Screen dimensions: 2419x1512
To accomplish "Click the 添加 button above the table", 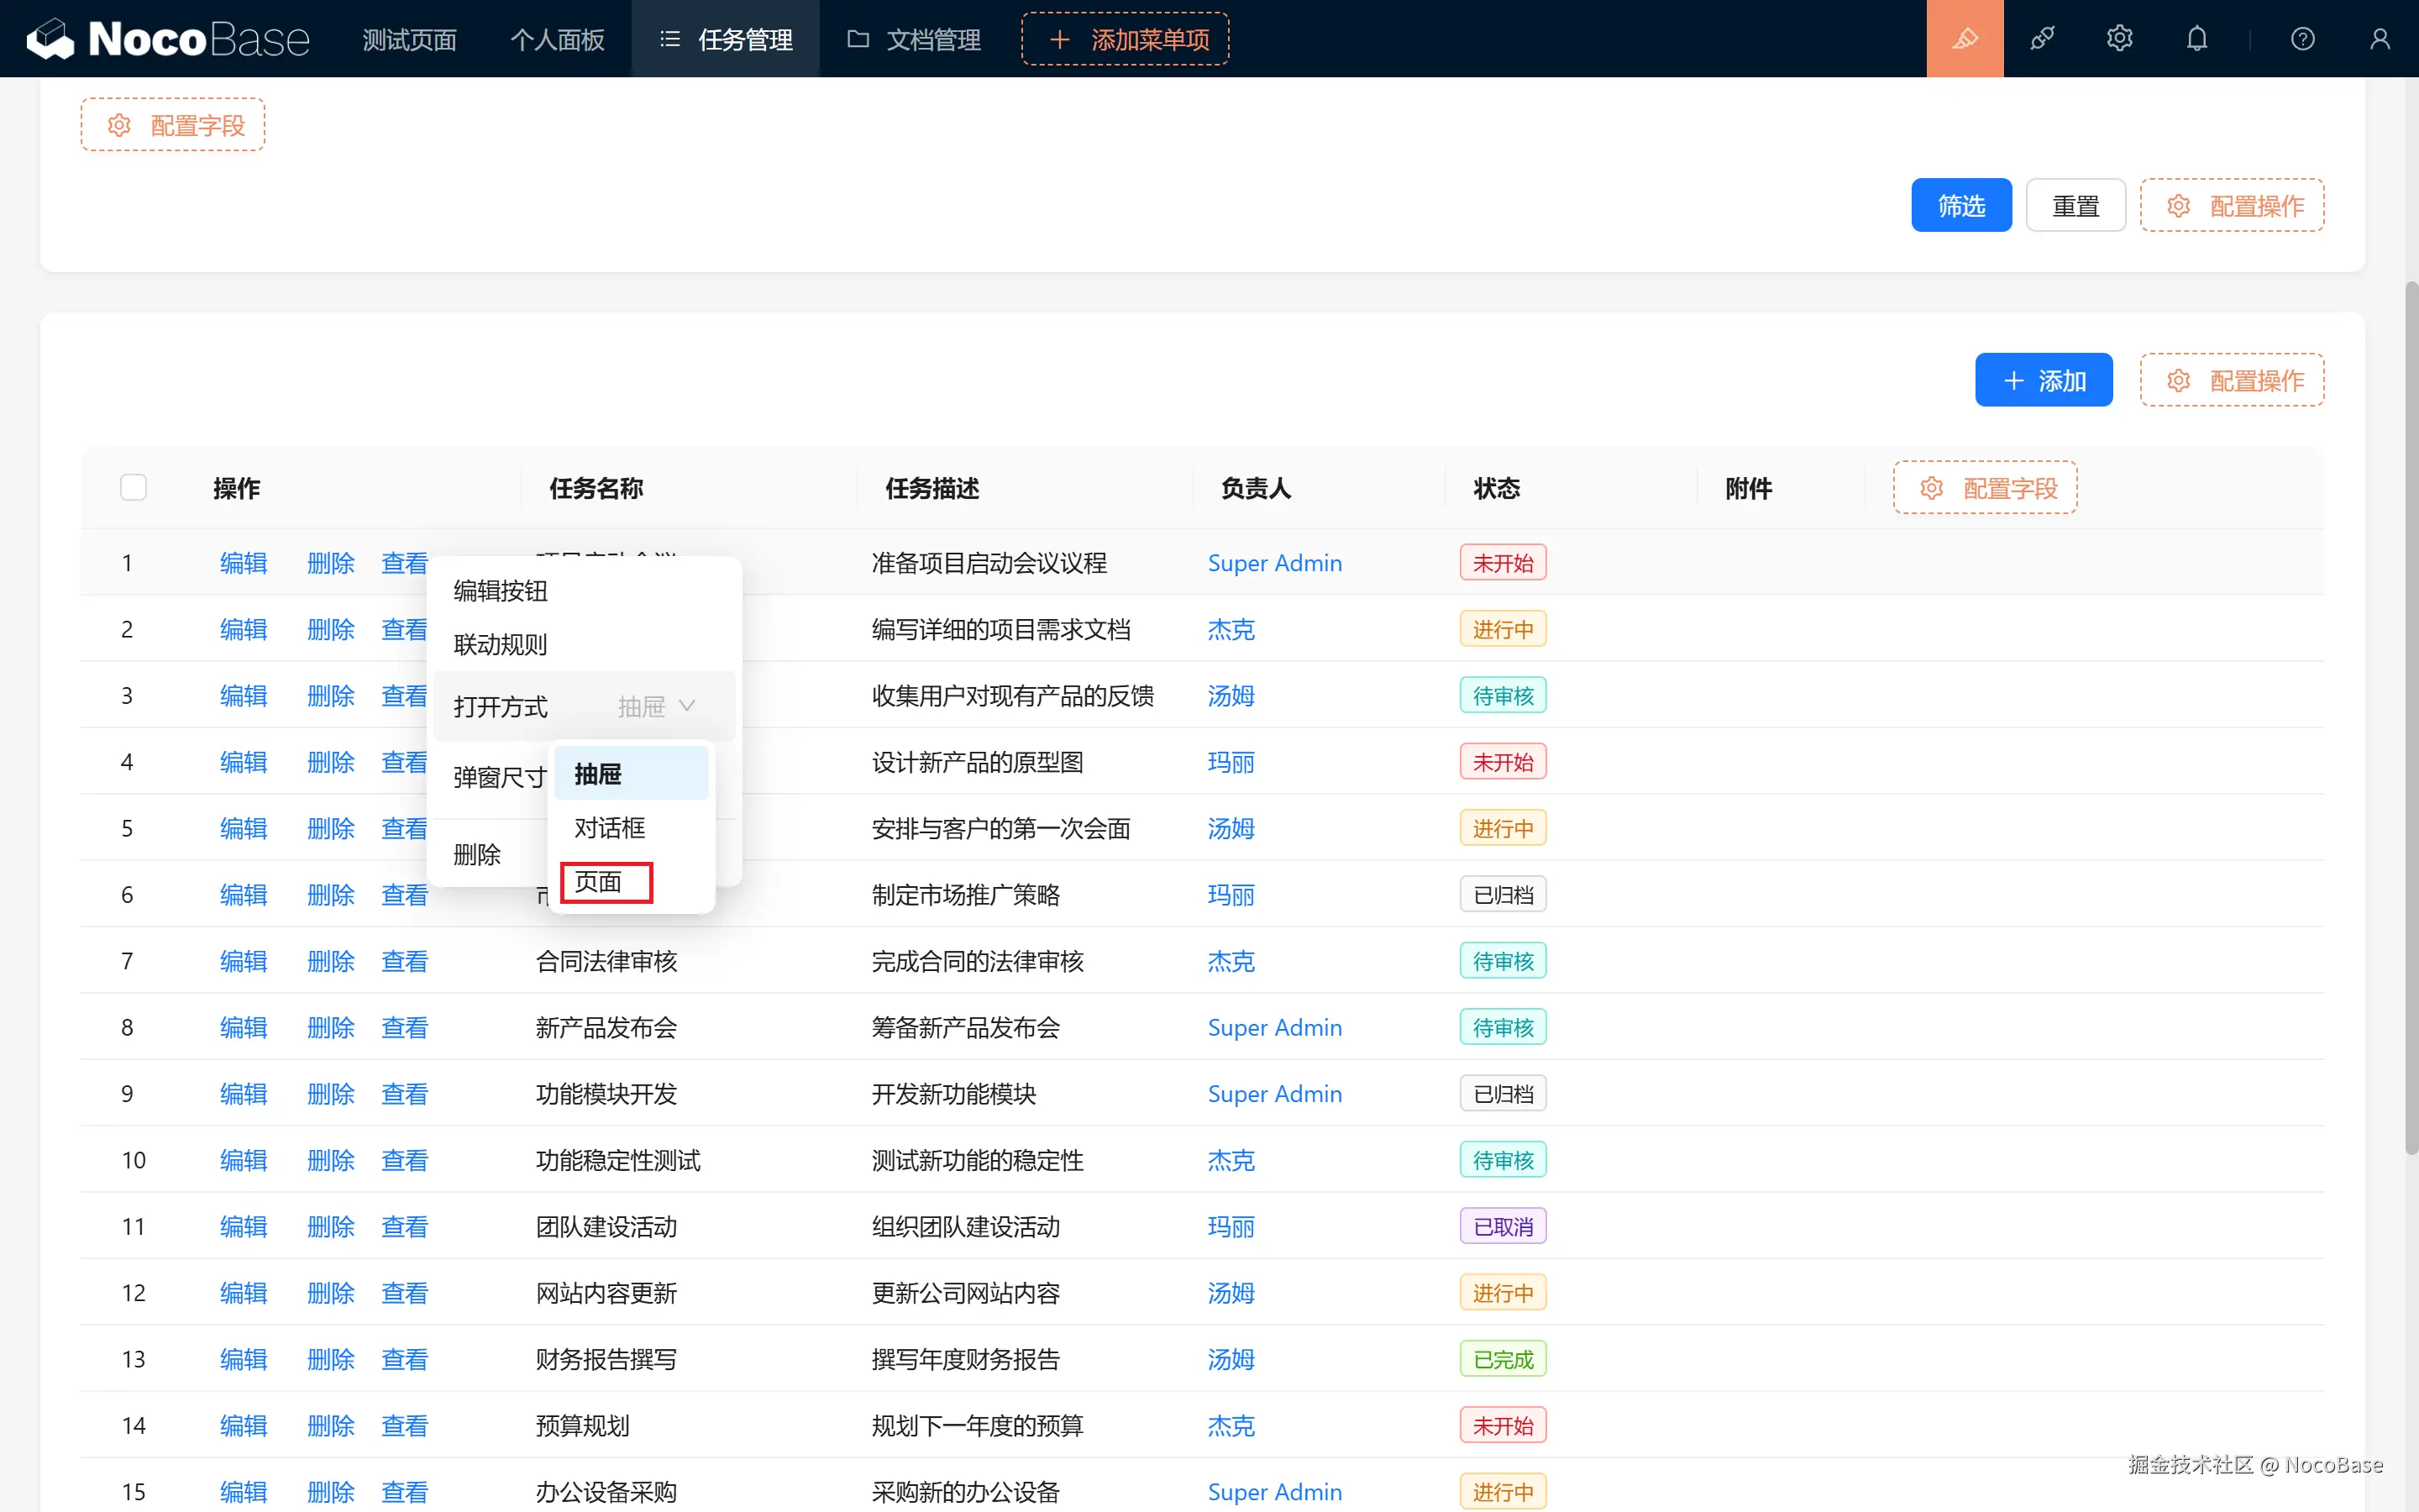I will (2044, 381).
